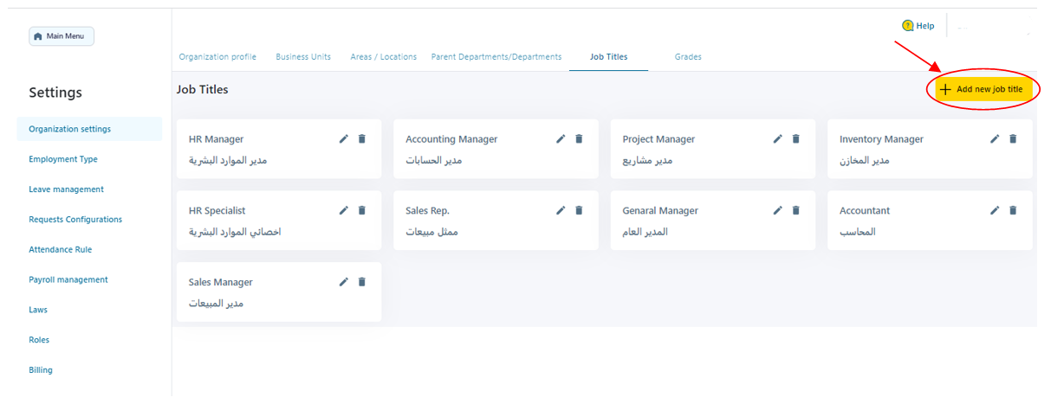This screenshot has height=404, width=1051.
Task: Edit the Genaral Manager job title
Action: [x=778, y=210]
